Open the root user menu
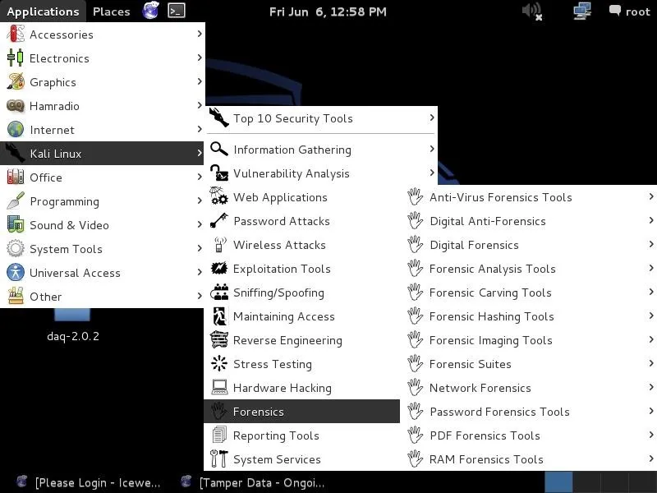This screenshot has width=657, height=493. [629, 12]
